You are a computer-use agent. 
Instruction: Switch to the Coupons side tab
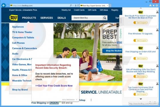(121, 33)
